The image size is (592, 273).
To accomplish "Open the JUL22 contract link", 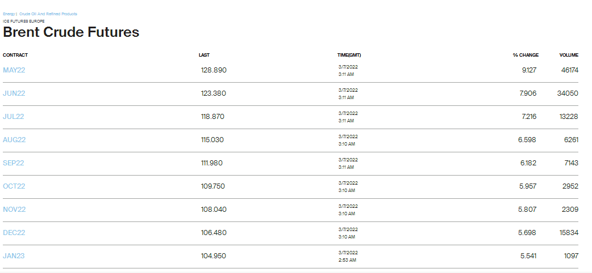I will click(14, 117).
